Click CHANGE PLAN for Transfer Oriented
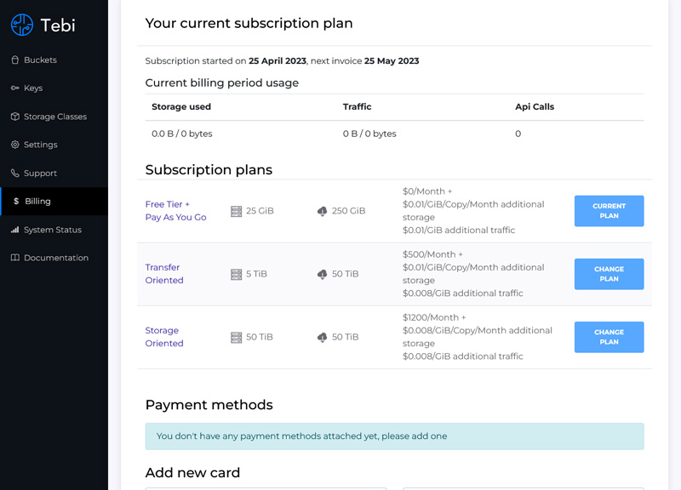 tap(609, 274)
